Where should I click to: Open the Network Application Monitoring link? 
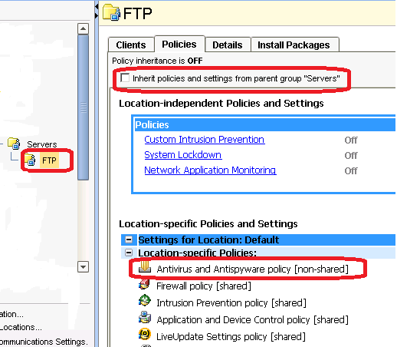[x=210, y=170]
